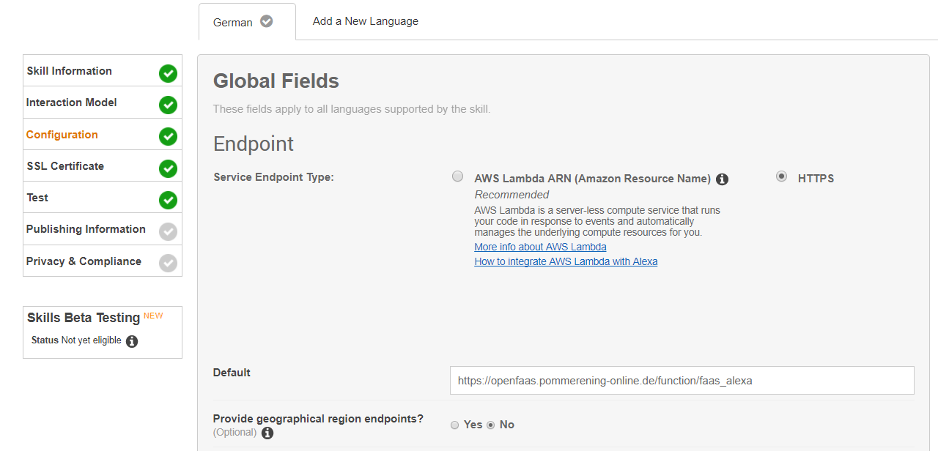The image size is (938, 451).
Task: Click the Default endpoint URL field
Action: tap(682, 381)
